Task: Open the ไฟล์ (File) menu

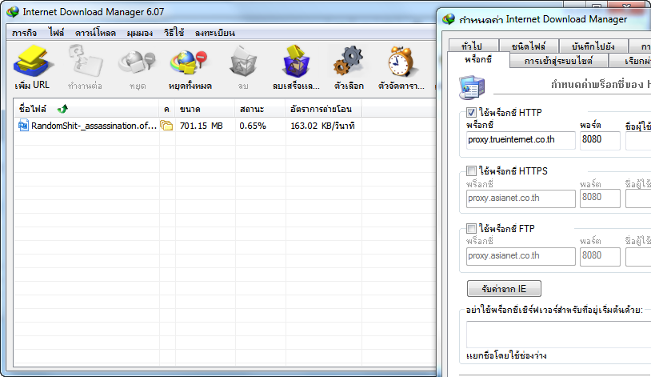Action: click(56, 33)
